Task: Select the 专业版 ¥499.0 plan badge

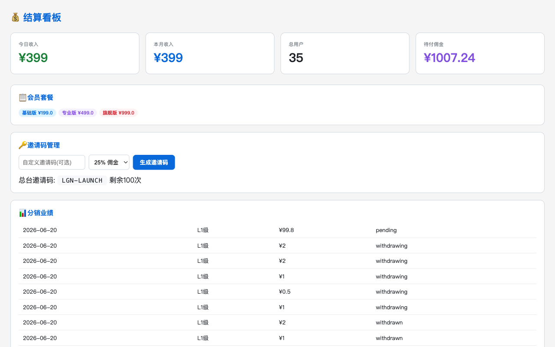Action: click(x=78, y=113)
